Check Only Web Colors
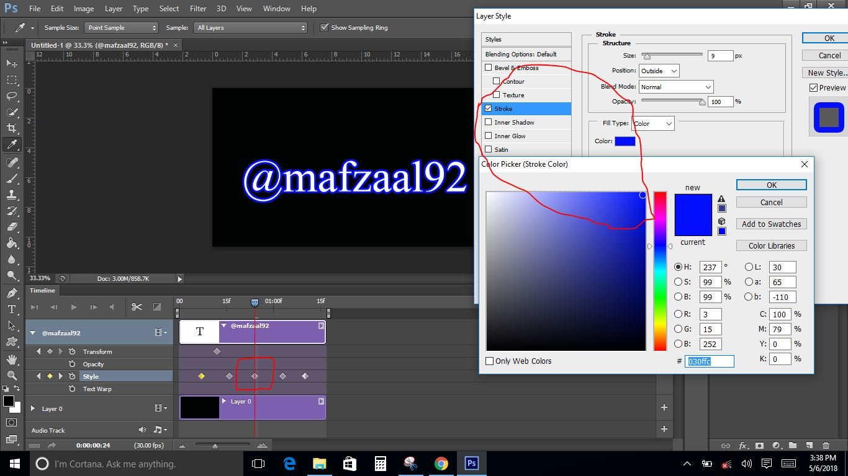Image resolution: width=848 pixels, height=476 pixels. 489,361
